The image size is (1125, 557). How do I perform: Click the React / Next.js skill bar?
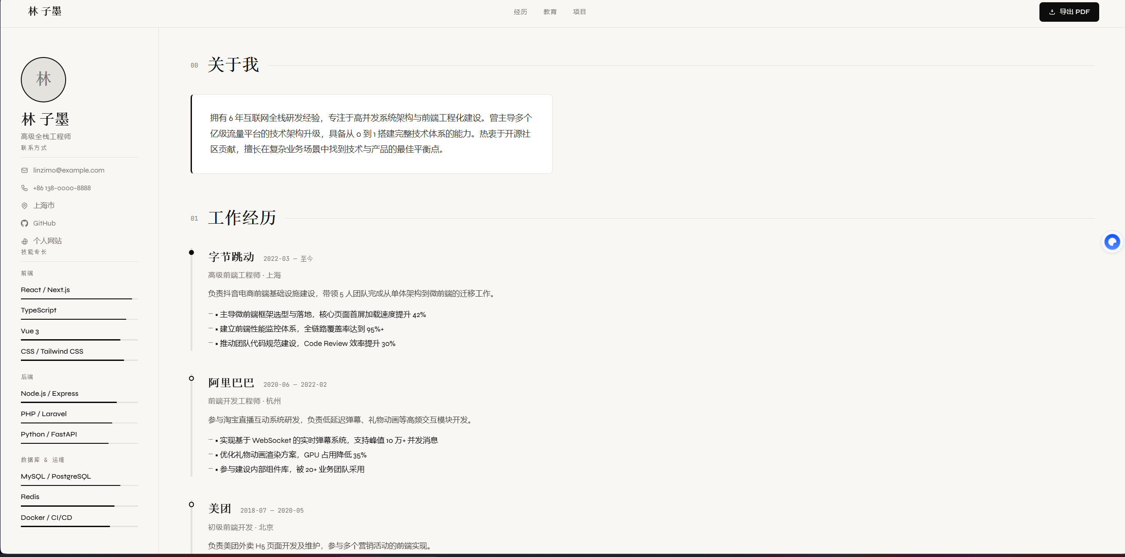coord(79,298)
